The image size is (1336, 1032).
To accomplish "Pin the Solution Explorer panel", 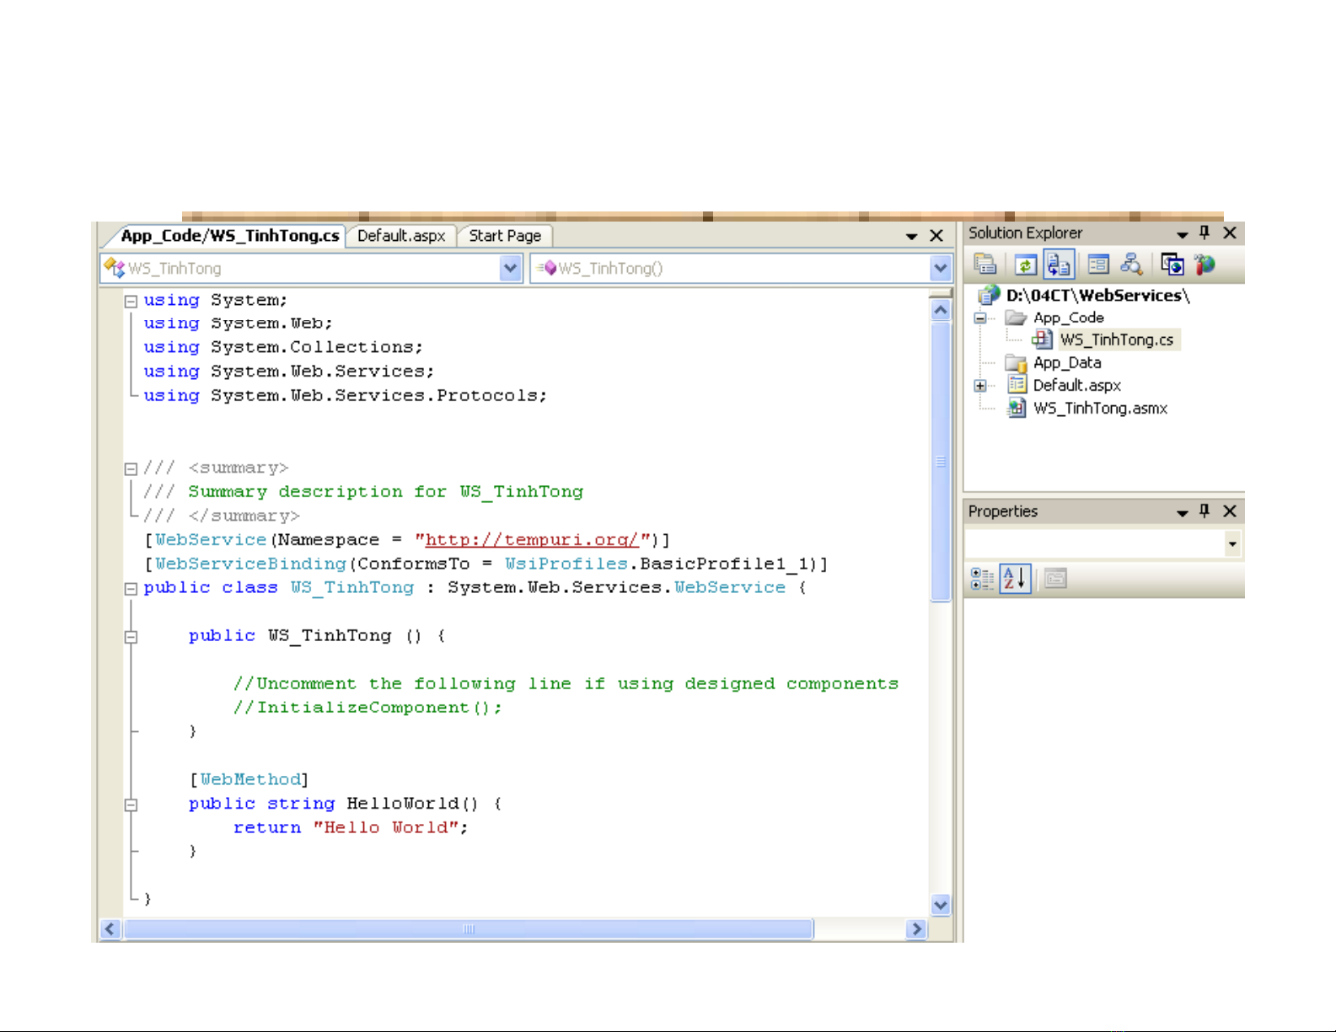I will pos(1205,233).
